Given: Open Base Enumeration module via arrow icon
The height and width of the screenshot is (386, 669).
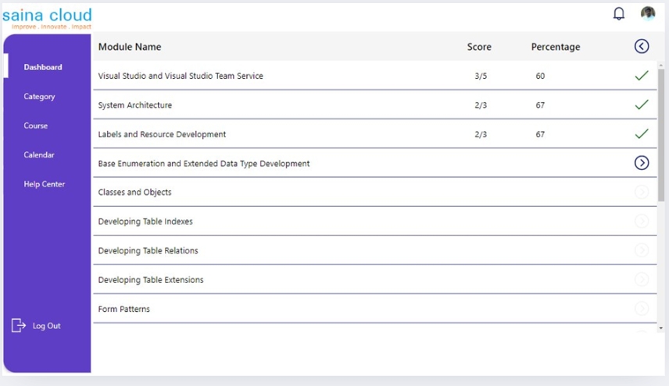Looking at the screenshot, I should (x=642, y=162).
